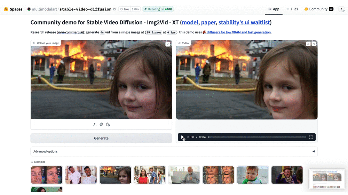Viewport: 348px width, 195px height.
Task: Click the video progress bar
Action: point(257,137)
